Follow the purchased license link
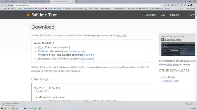Viewport: 197px width, 110px height. 118,67
